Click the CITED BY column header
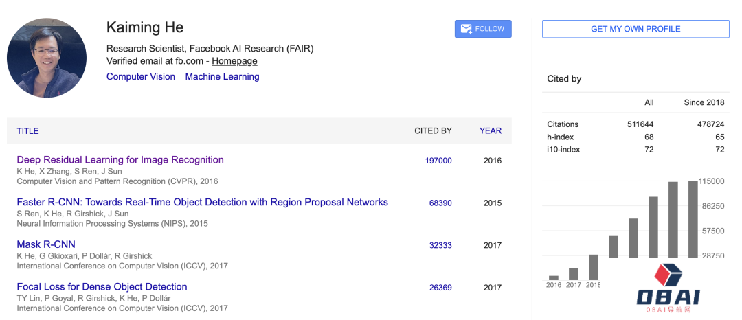The image size is (742, 320). click(433, 130)
